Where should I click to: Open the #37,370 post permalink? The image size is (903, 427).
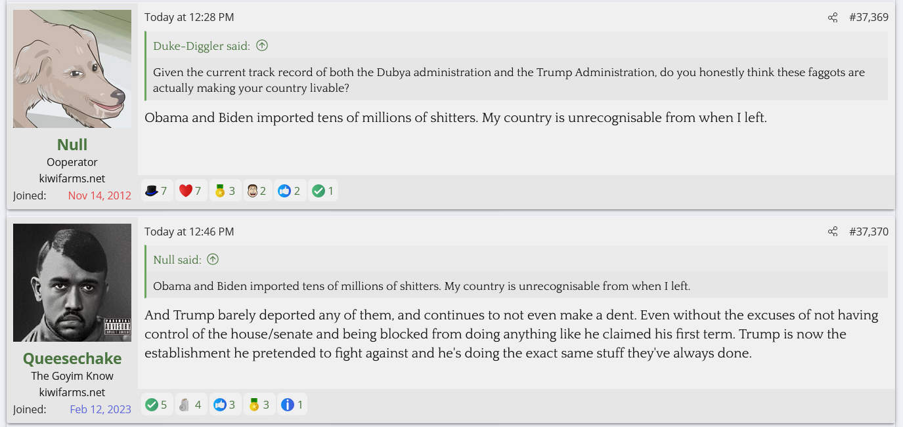point(868,232)
